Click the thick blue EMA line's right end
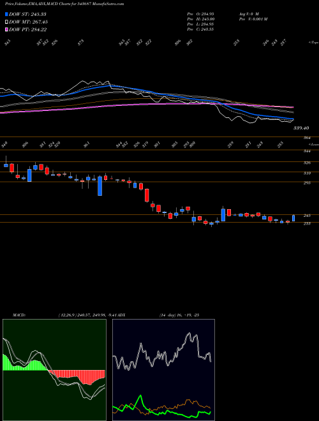319x421 pixels. pyautogui.click(x=292, y=119)
